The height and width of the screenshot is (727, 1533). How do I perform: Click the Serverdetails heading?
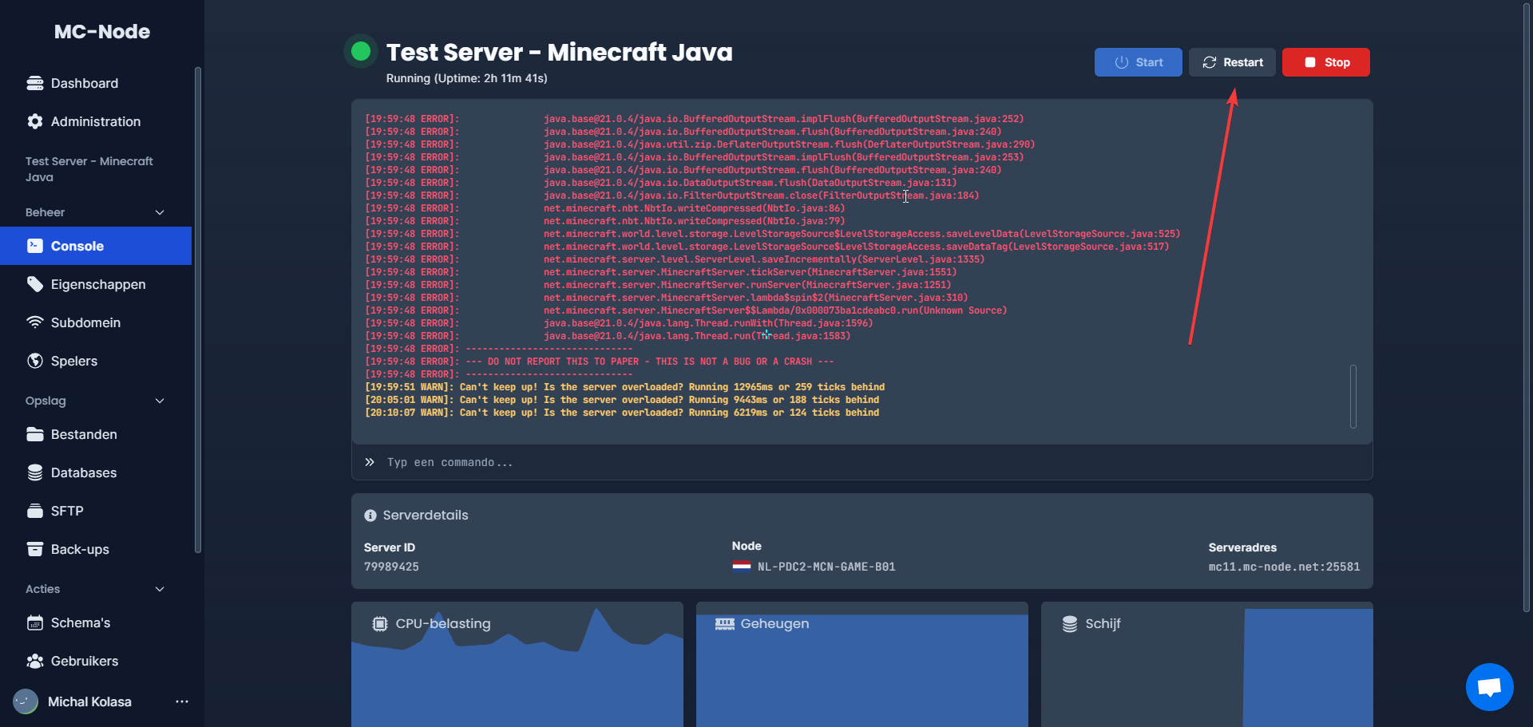tap(426, 516)
